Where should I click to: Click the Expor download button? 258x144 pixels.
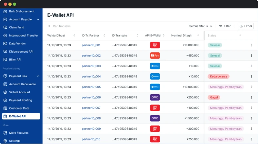point(246,26)
